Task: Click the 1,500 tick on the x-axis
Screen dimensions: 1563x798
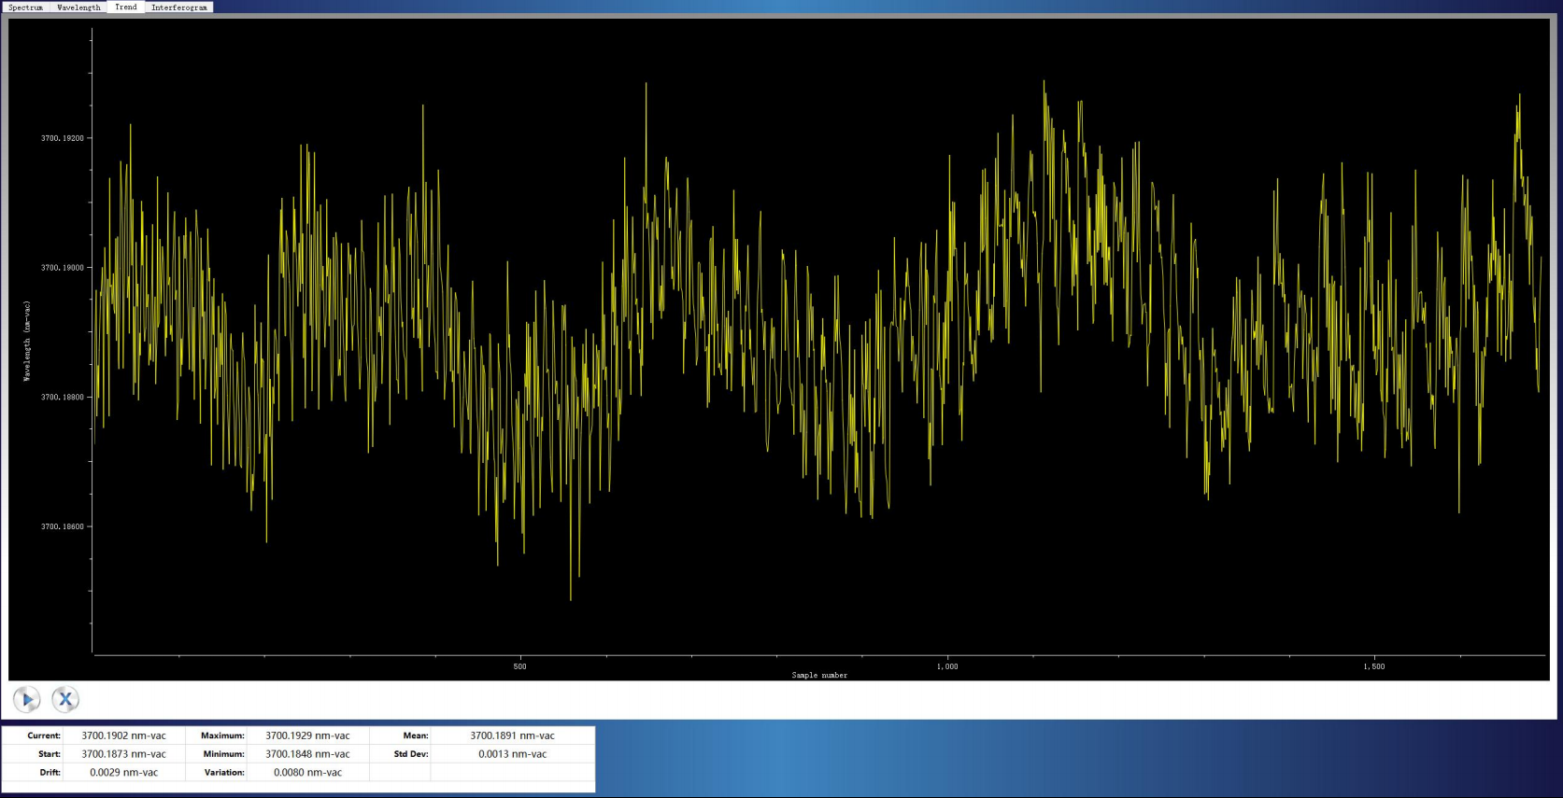Action: (x=1373, y=666)
